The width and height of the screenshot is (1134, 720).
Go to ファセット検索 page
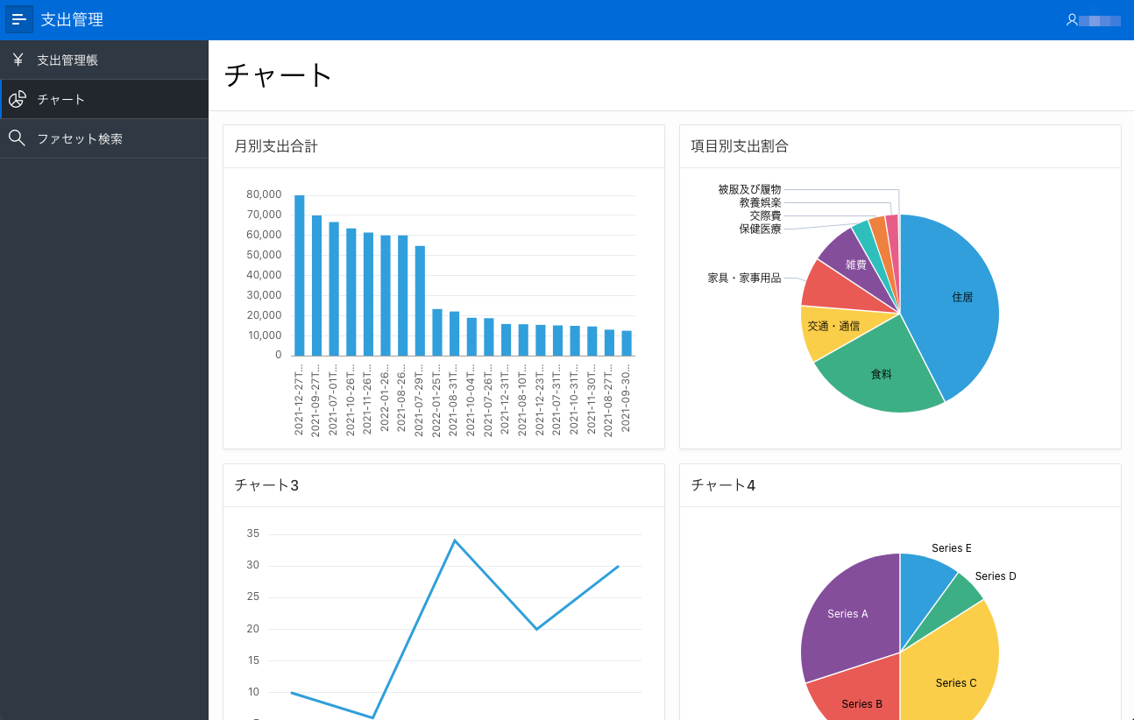tap(104, 138)
